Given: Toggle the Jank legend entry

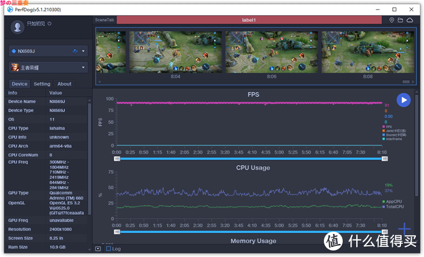Looking at the screenshot, I should pos(394,131).
